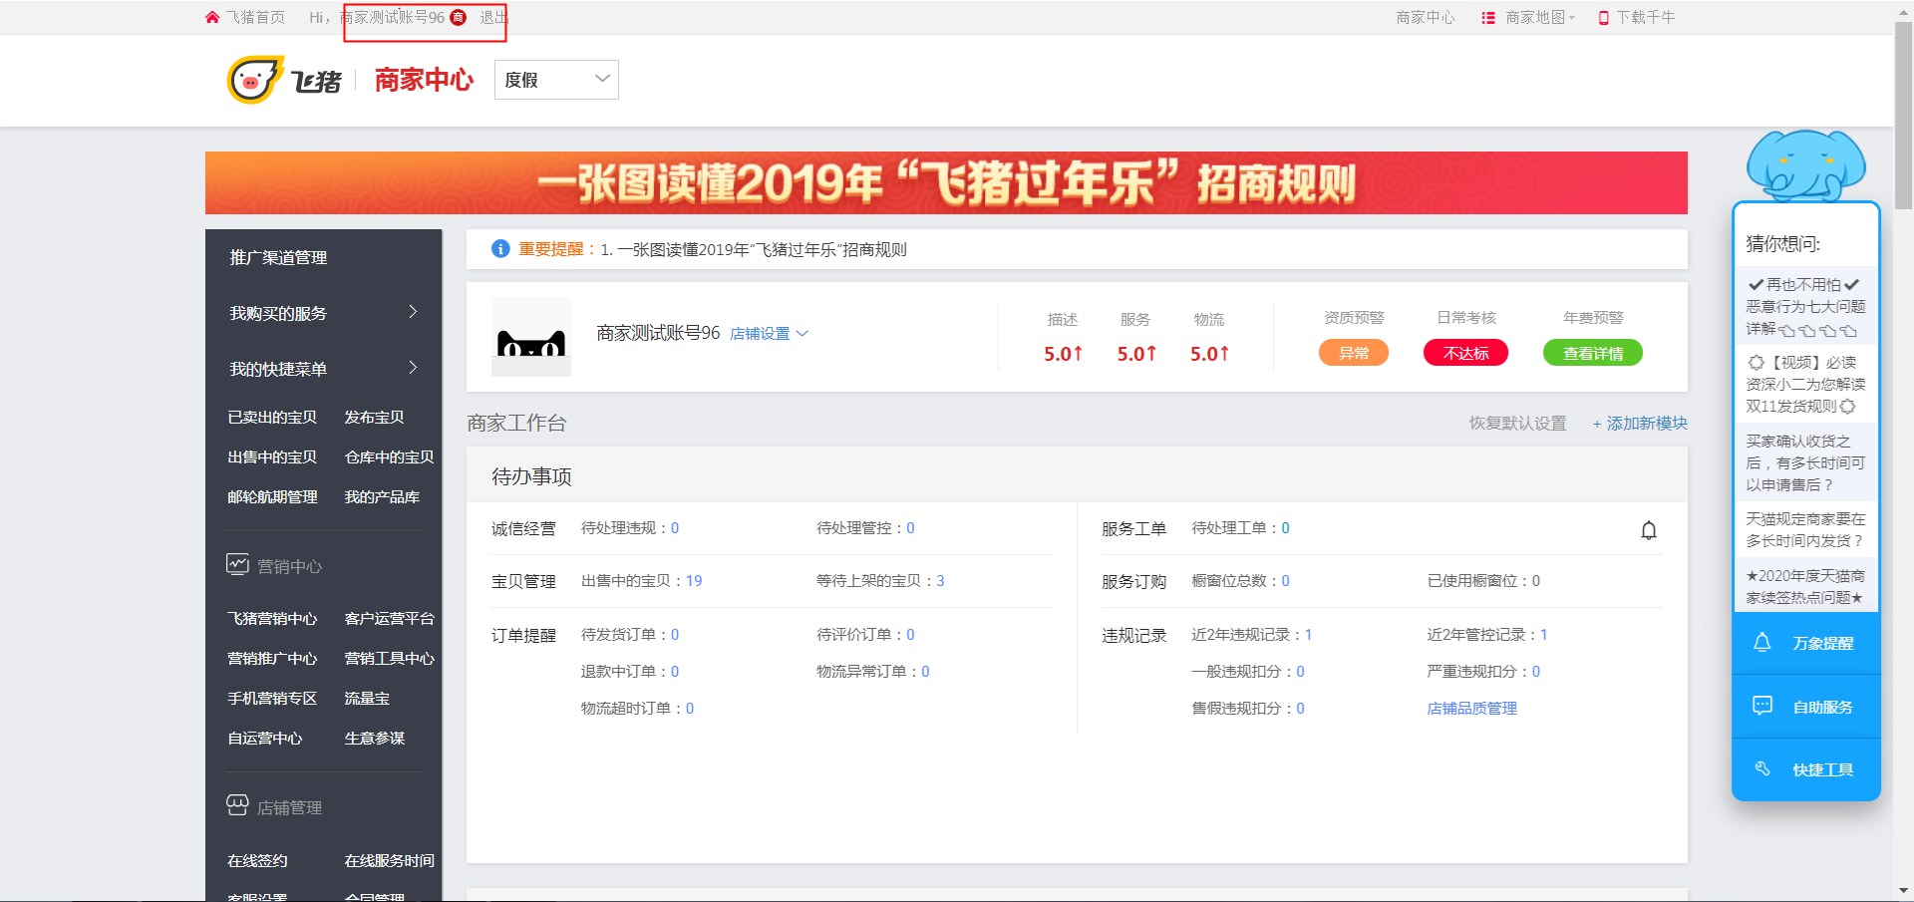Click the blue elephant assistant mascot

pyautogui.click(x=1805, y=164)
